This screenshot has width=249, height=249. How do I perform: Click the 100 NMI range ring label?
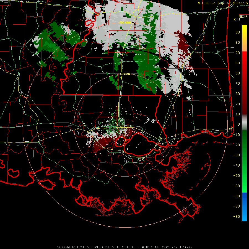(x=125, y=23)
